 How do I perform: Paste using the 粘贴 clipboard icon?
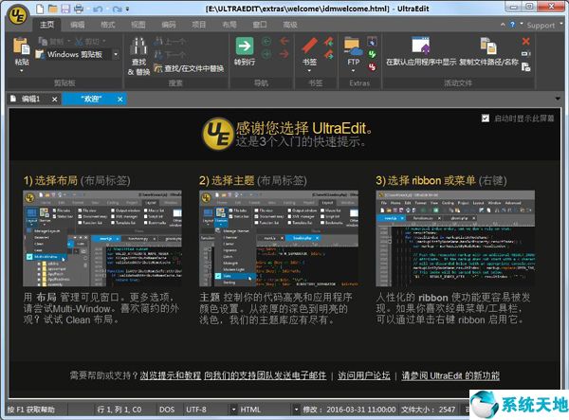tap(22, 46)
